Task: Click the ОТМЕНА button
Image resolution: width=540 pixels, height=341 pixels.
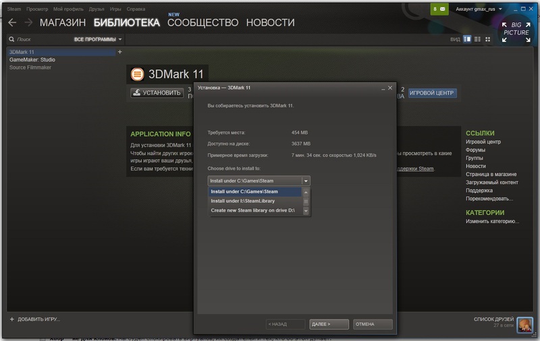Action: [373, 324]
